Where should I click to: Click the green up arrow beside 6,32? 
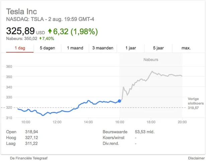pos(50,31)
